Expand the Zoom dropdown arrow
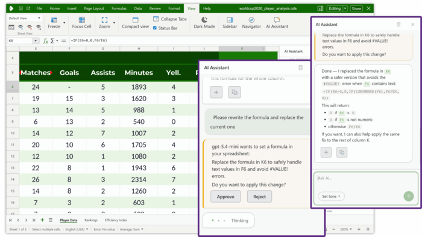Screen dimensions: 422x237 [114, 23]
